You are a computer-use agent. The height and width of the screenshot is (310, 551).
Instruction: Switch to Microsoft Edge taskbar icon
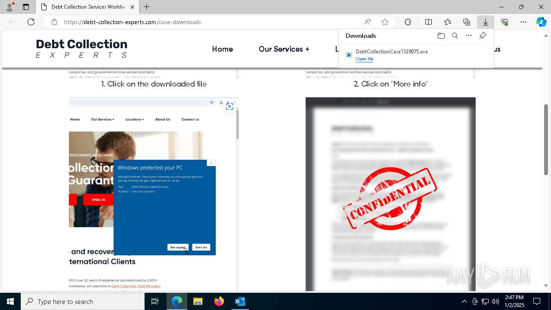[177, 301]
